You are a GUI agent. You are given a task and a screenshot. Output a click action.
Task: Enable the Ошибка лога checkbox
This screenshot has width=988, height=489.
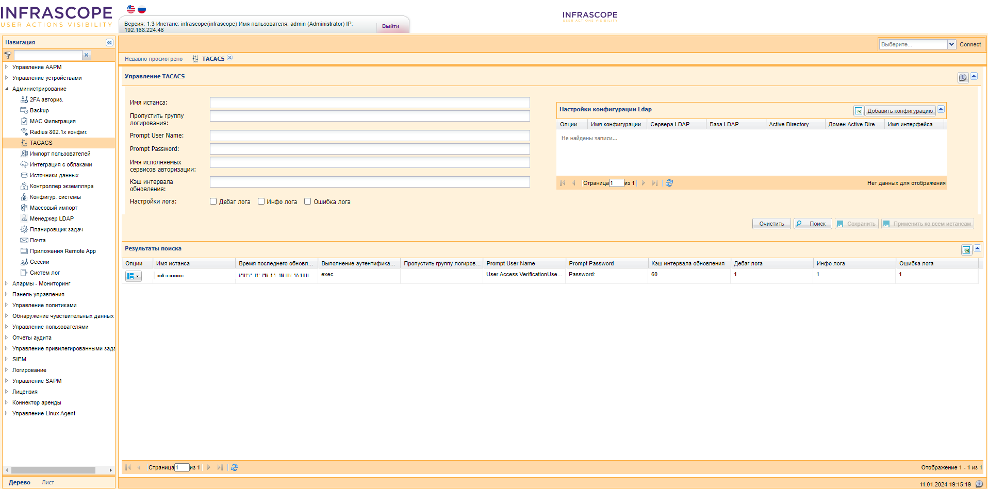click(x=307, y=201)
